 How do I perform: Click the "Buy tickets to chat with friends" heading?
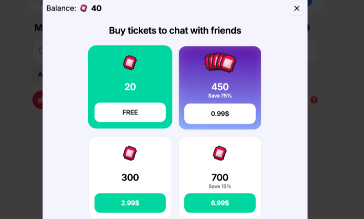pos(175,30)
